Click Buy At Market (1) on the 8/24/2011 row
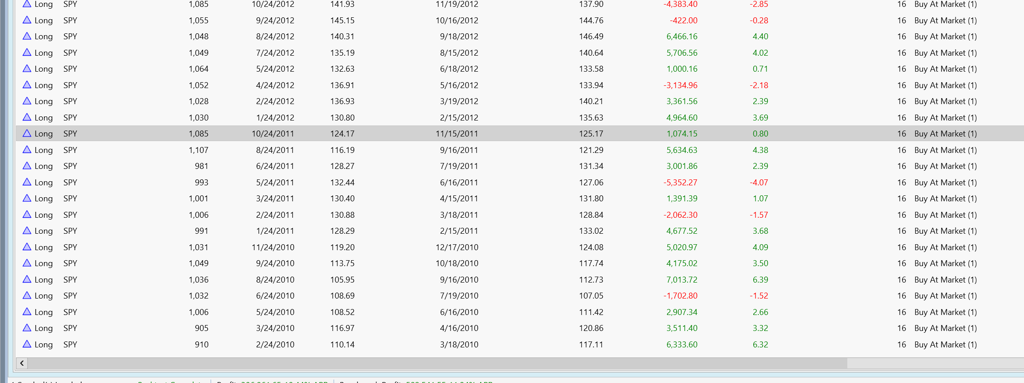This screenshot has width=1024, height=383. [x=945, y=150]
